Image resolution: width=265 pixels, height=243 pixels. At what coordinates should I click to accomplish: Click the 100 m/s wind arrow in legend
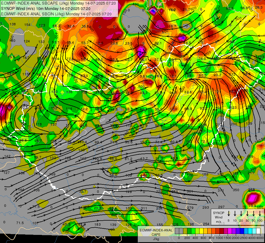click(x=260, y=214)
